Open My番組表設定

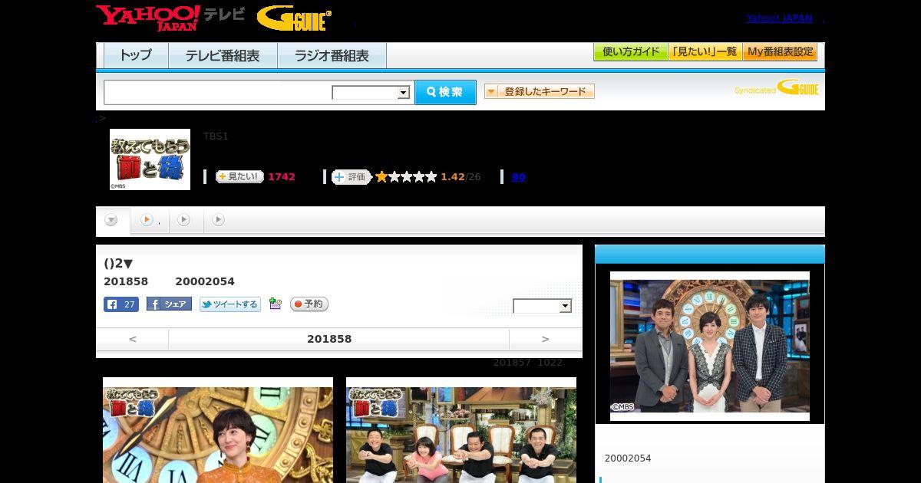click(780, 52)
